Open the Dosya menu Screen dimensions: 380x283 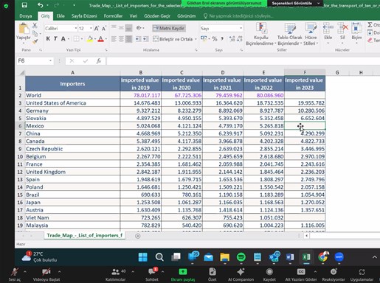tap(26, 16)
